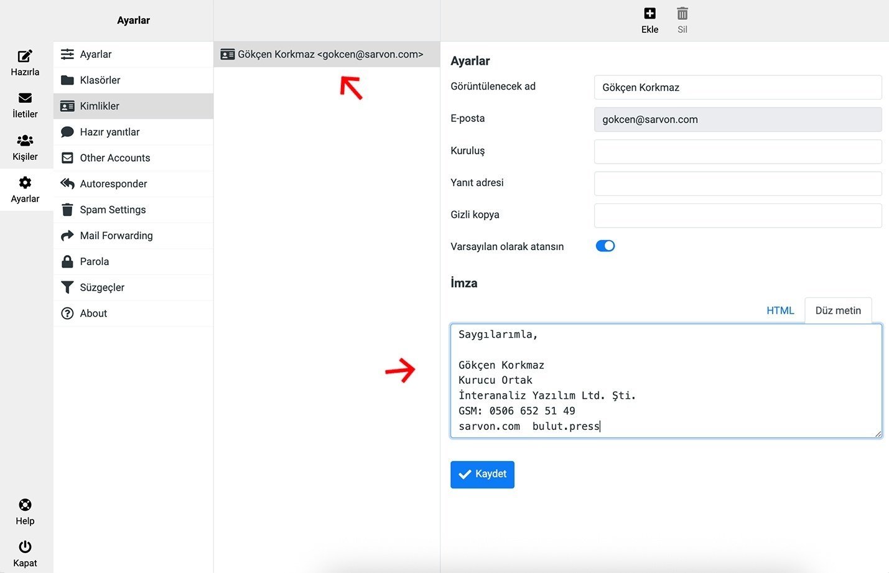The height and width of the screenshot is (573, 889).
Task: Click the Sil trash icon
Action: pyautogui.click(x=682, y=14)
